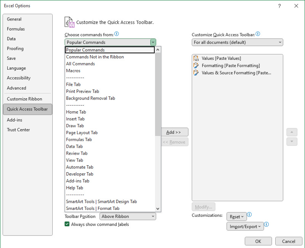The height and width of the screenshot is (248, 305).
Task: Select Print Preview Tab option
Action: [x=110, y=91]
